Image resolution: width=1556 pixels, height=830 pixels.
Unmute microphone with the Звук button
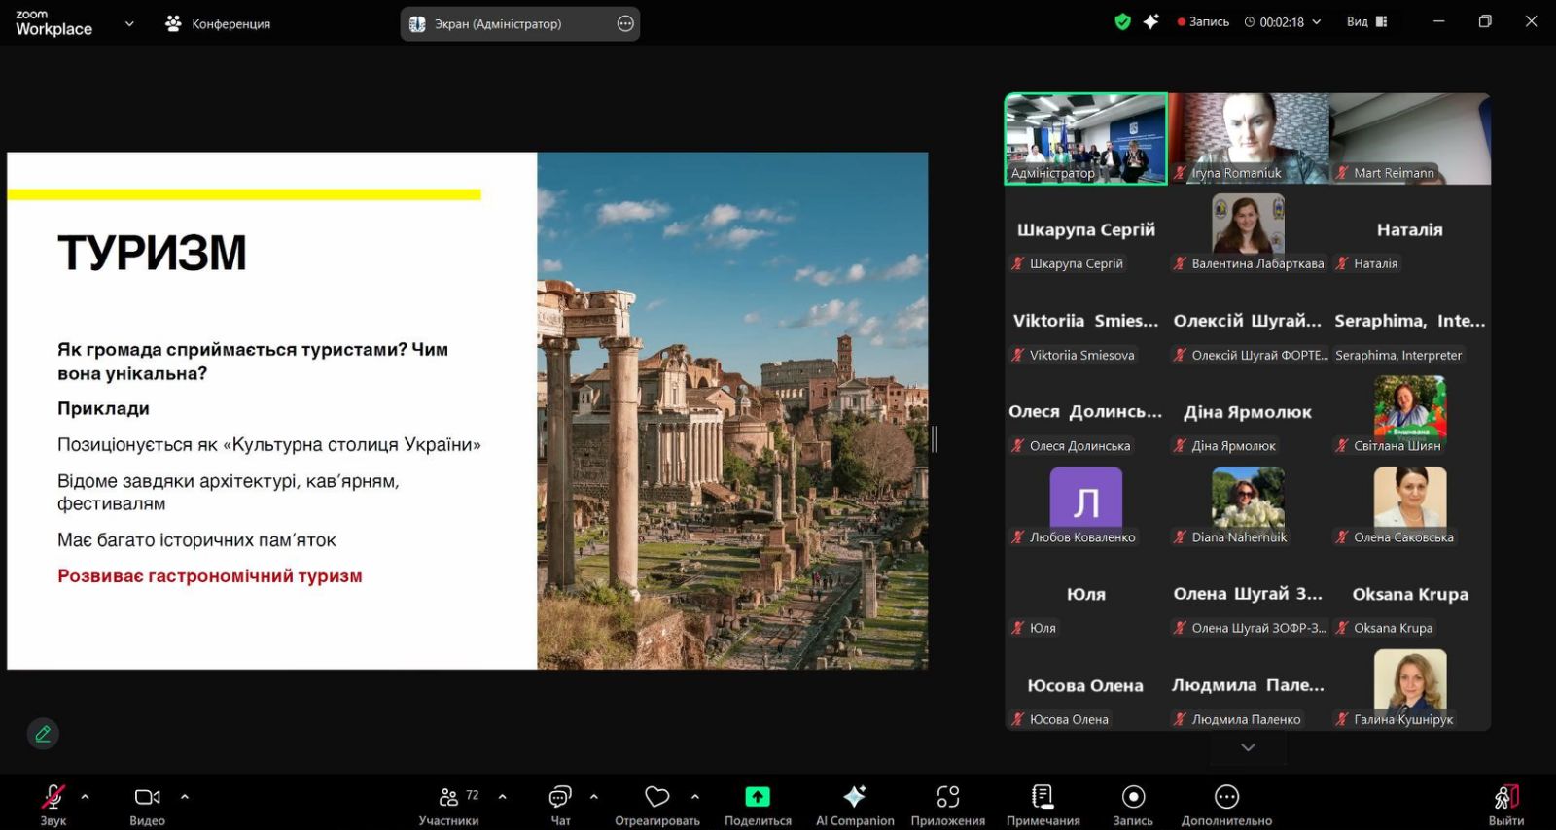click(53, 798)
